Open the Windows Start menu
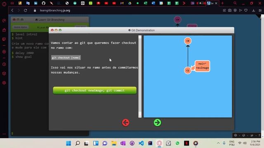The width and height of the screenshot is (264, 148). [x=68, y=143]
